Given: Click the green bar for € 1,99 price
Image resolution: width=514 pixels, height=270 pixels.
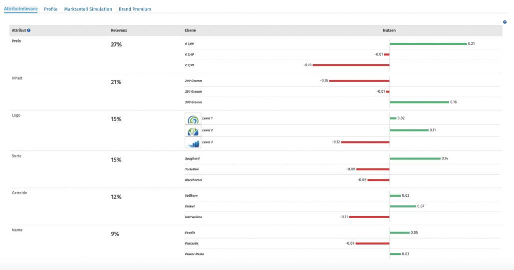Looking at the screenshot, I should point(428,44).
